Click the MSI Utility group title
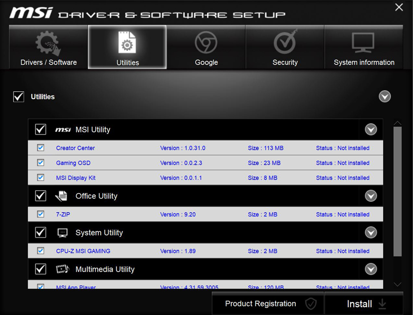This screenshot has width=413, height=315. pos(93,129)
